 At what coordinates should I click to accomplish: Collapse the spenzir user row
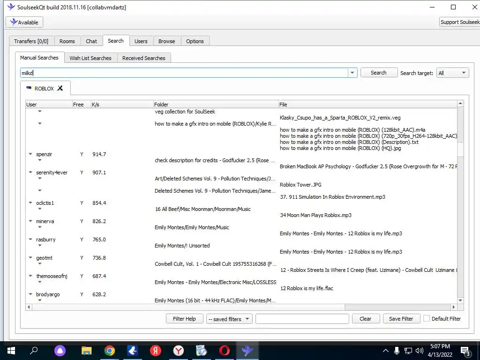coord(30,154)
